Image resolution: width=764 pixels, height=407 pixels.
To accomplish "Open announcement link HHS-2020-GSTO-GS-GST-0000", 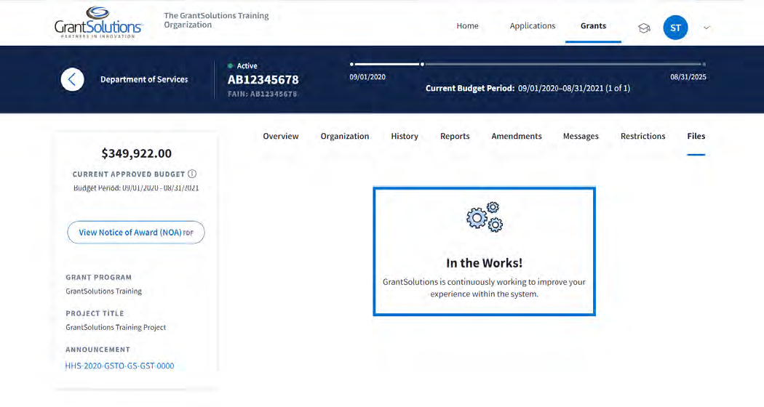I will pyautogui.click(x=120, y=366).
